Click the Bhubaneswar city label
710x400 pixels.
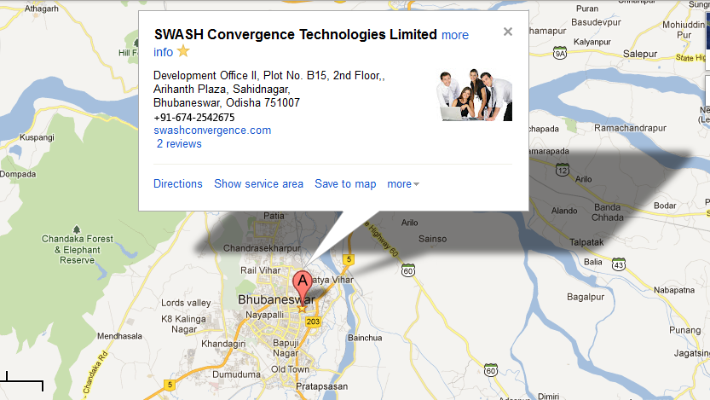pyautogui.click(x=276, y=299)
